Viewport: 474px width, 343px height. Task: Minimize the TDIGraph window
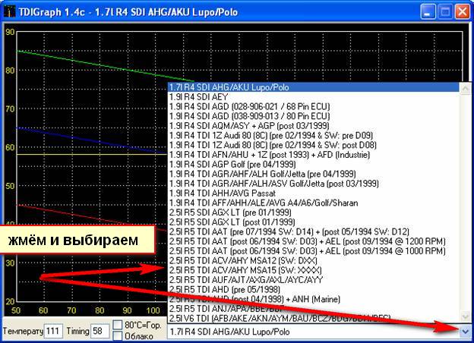point(428,12)
